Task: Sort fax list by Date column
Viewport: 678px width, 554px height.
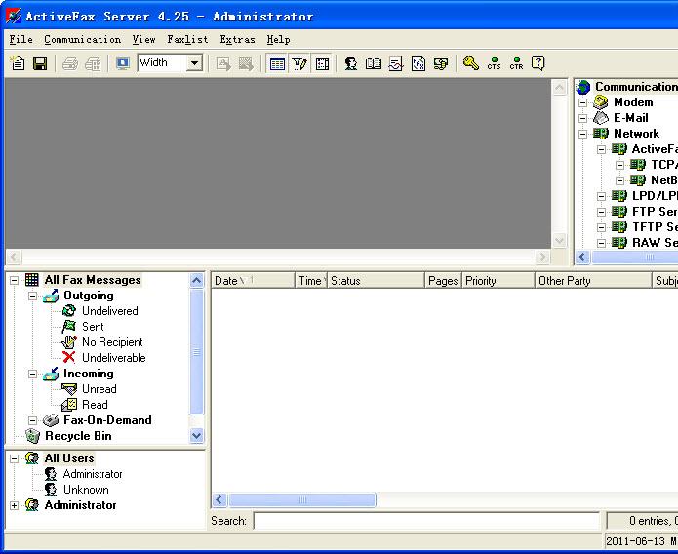Action: coord(253,280)
